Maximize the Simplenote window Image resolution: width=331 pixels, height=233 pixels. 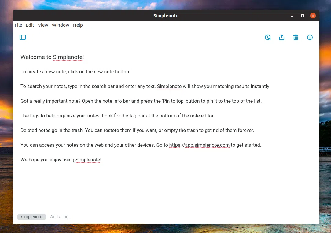coord(302,16)
